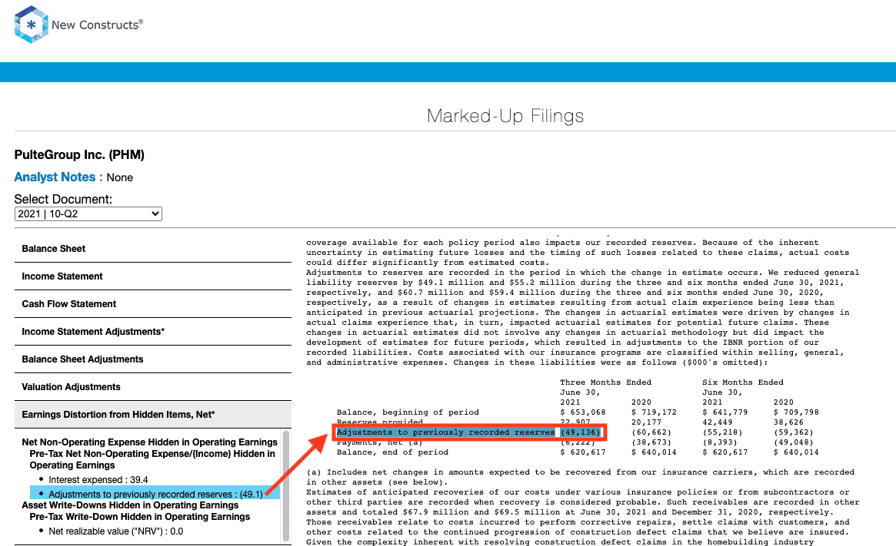Click the $ 641,779 six-month beginning balance

[725, 412]
